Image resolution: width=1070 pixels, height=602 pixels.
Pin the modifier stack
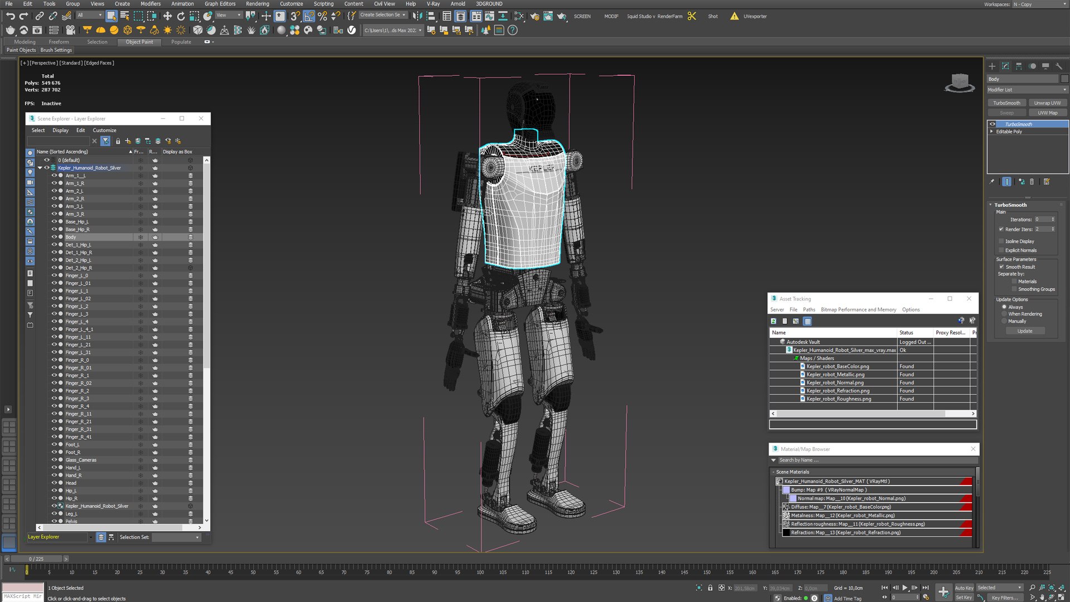point(991,182)
